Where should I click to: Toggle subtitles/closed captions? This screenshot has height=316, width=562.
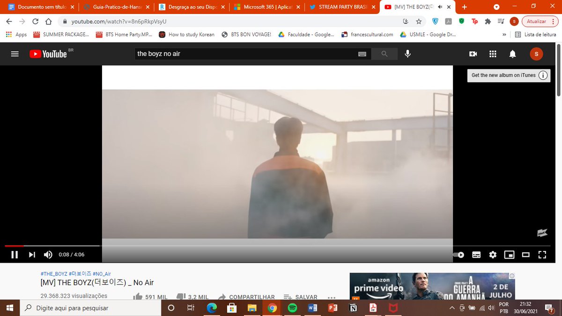476,255
